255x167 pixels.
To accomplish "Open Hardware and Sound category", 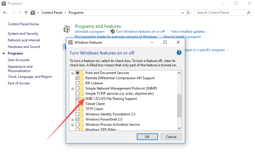I will 24,47.
